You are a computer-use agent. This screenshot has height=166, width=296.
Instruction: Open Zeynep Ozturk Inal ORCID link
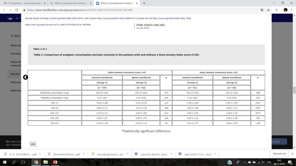click(x=54, y=18)
